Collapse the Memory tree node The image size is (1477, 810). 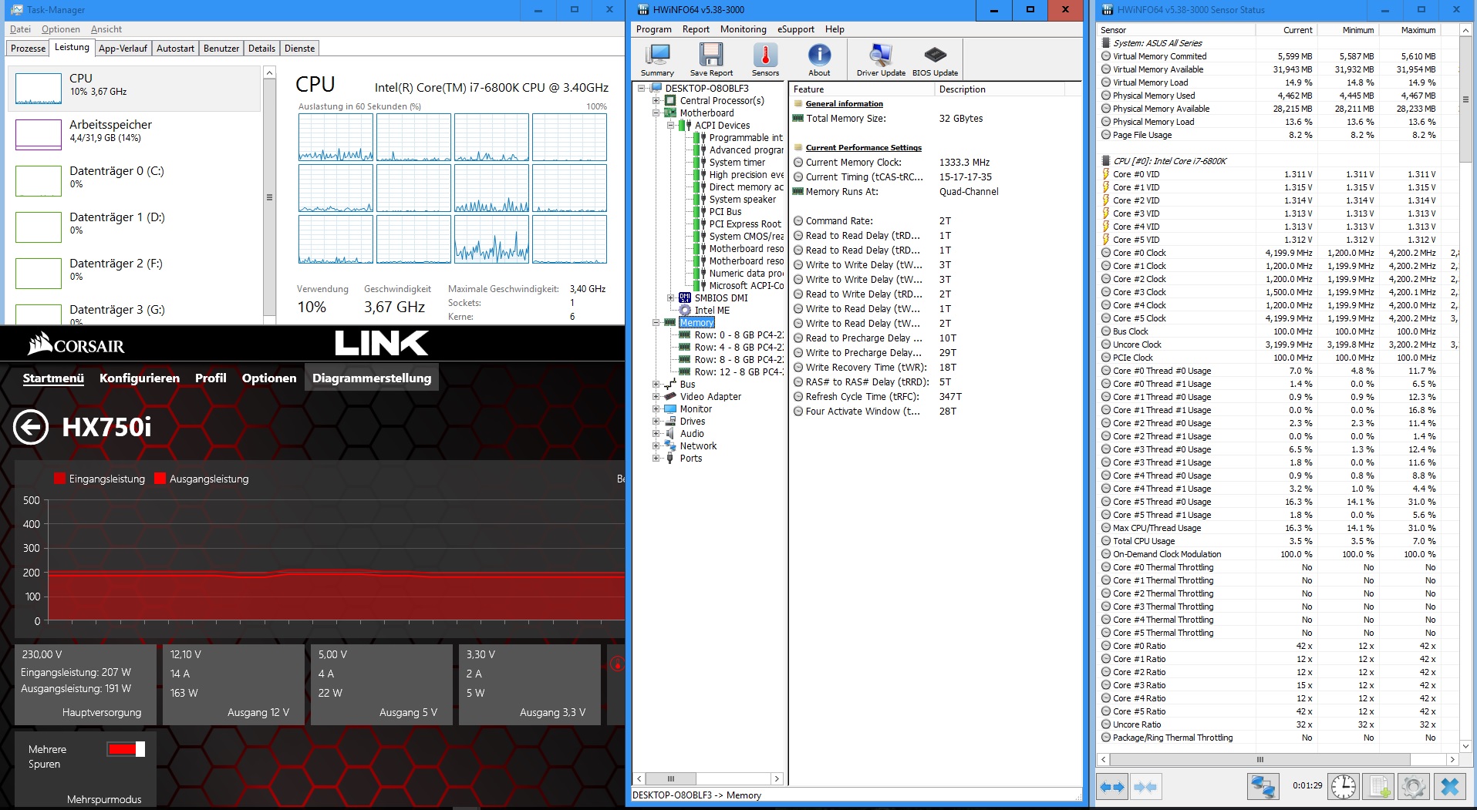pos(656,323)
